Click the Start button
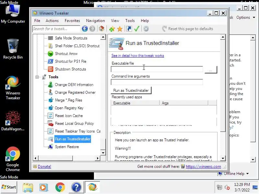The width and height of the screenshot is (259, 194). click(9, 187)
